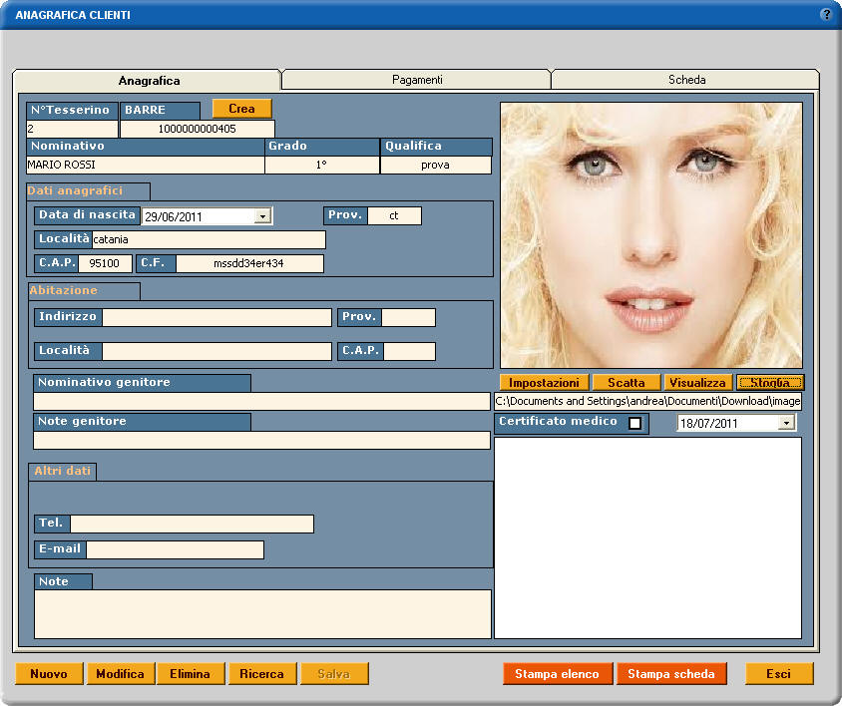Click the Indirizzo input field

pos(216,317)
